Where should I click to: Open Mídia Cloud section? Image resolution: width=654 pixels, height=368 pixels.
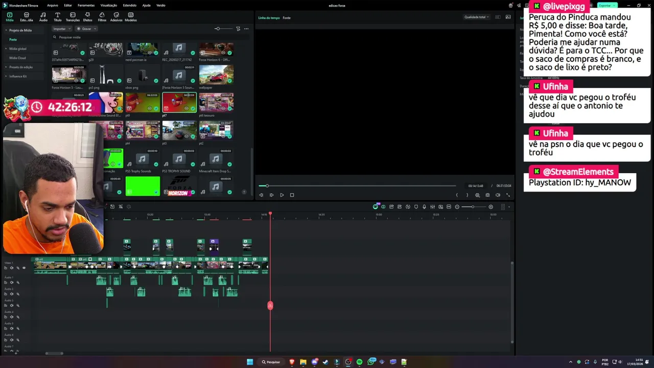tap(17, 58)
